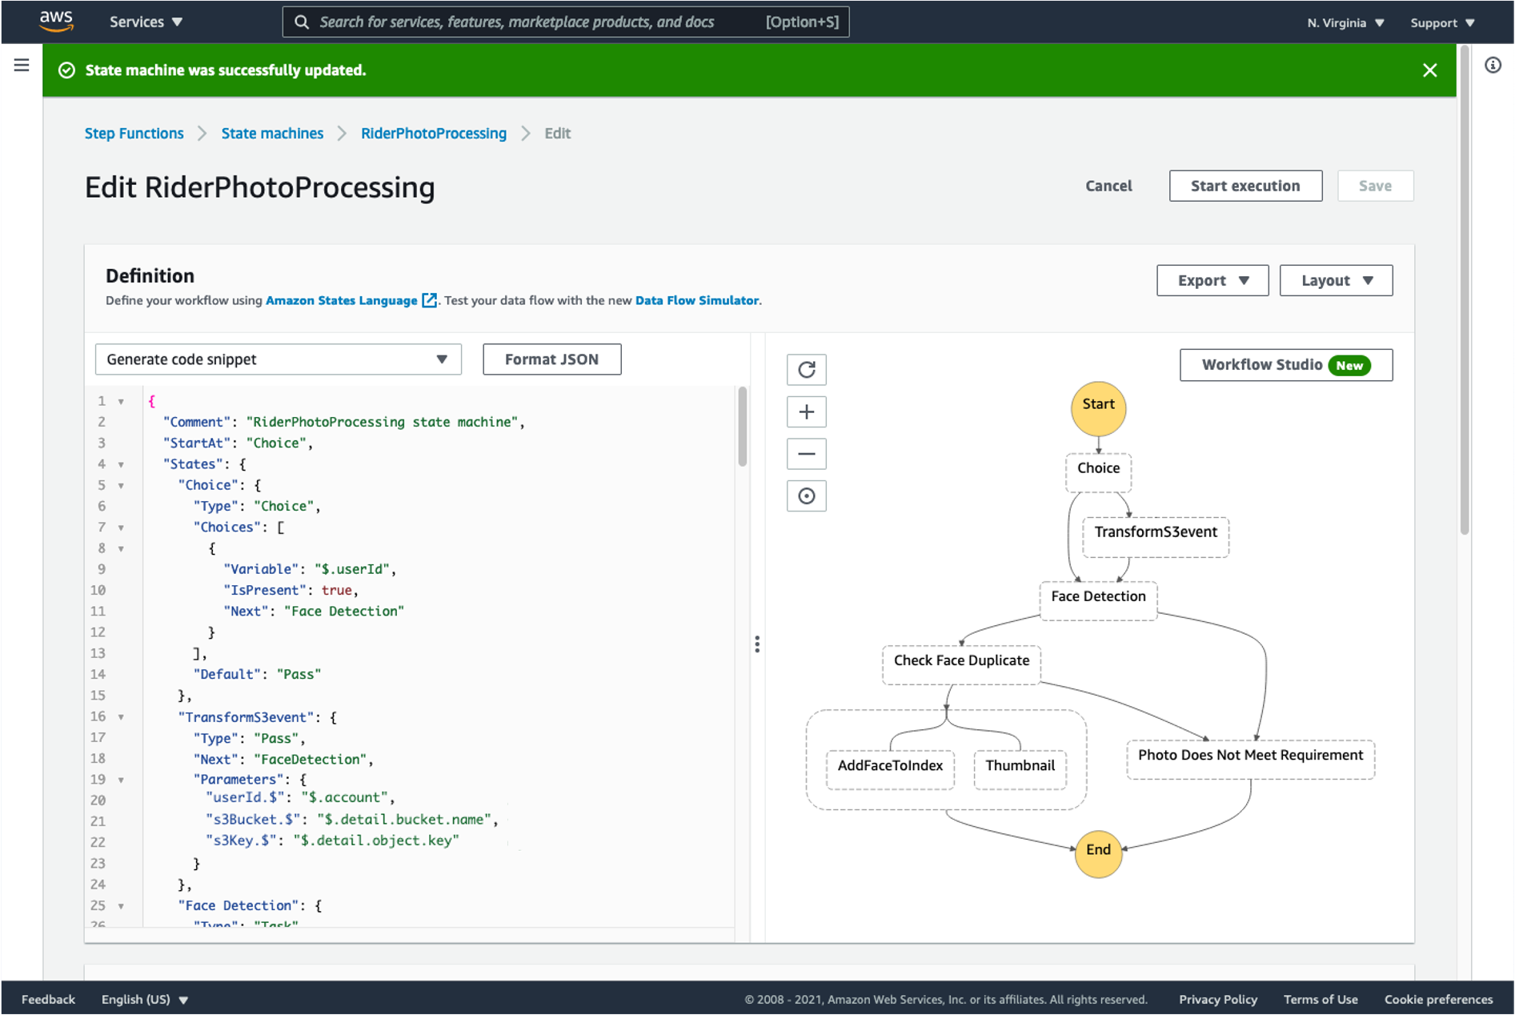This screenshot has width=1515, height=1015.
Task: Open Workflow Studio
Action: (x=1285, y=365)
